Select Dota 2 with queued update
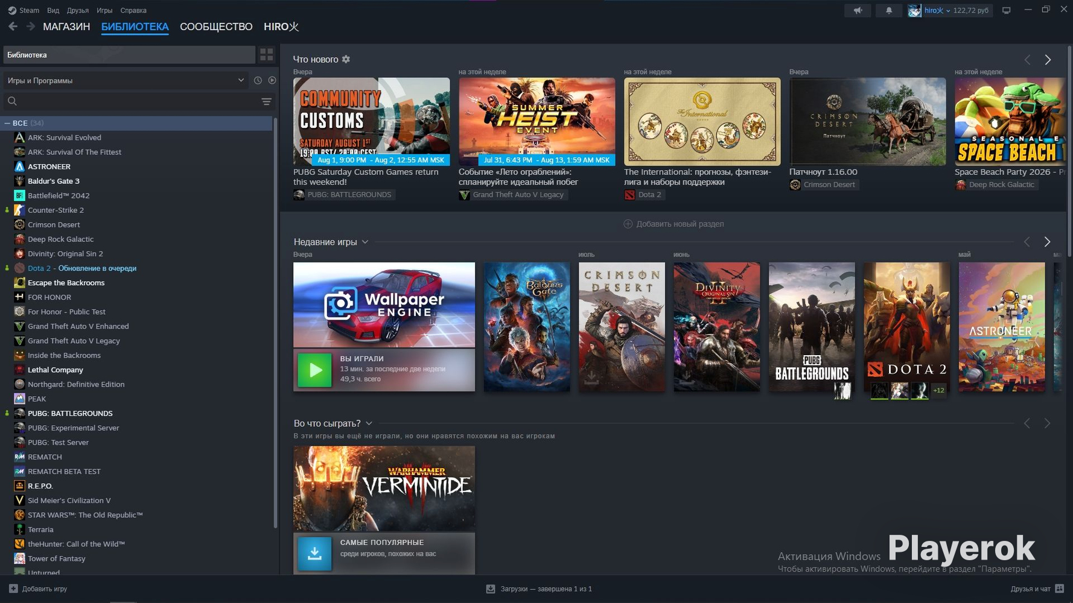 [82, 268]
